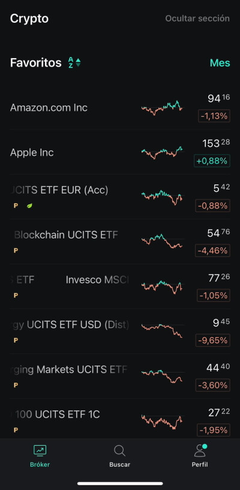Change the Mes time period selector
The height and width of the screenshot is (490, 240).
click(220, 63)
